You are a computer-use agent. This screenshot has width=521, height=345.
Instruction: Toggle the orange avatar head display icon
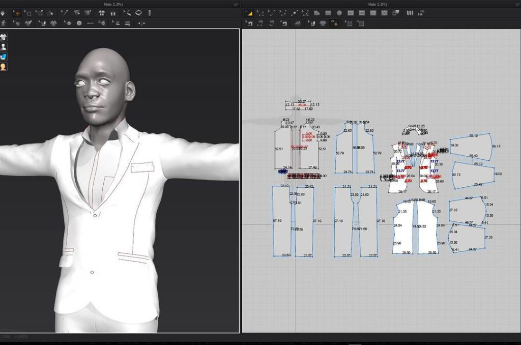point(4,67)
